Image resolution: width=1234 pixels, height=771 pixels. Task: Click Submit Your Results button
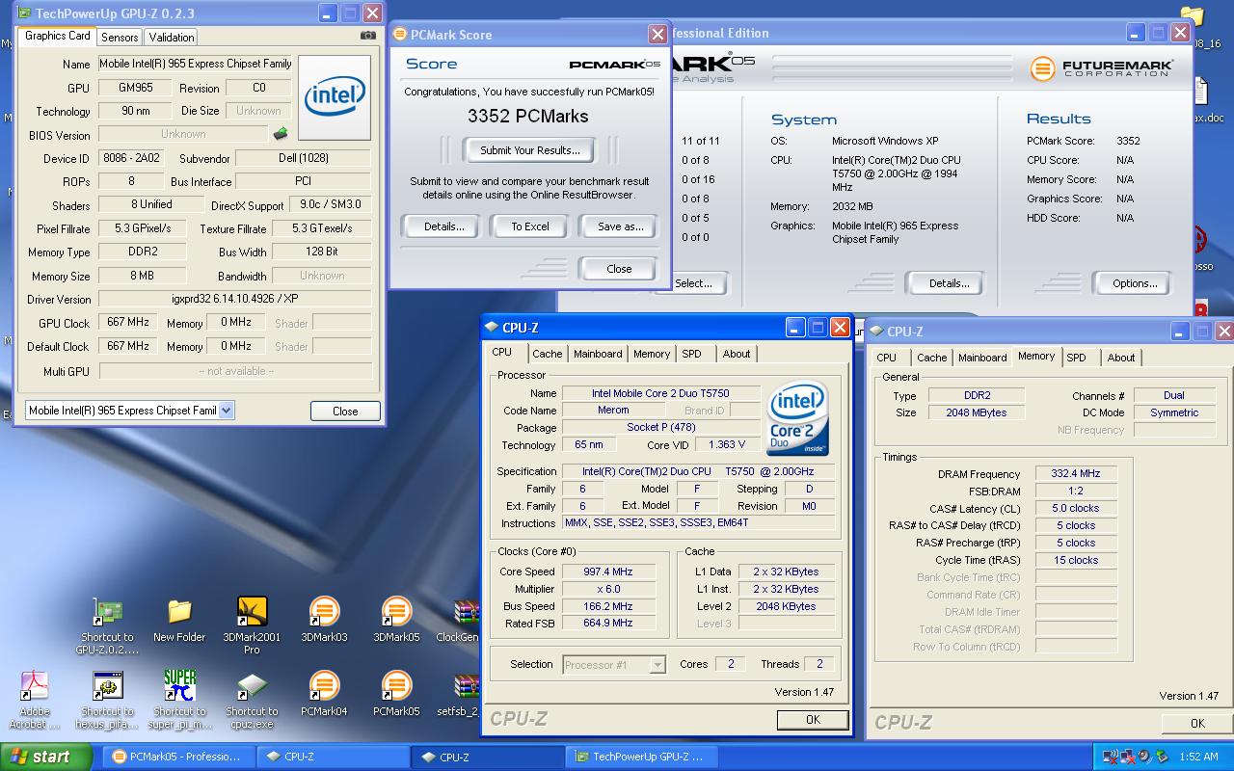530,150
